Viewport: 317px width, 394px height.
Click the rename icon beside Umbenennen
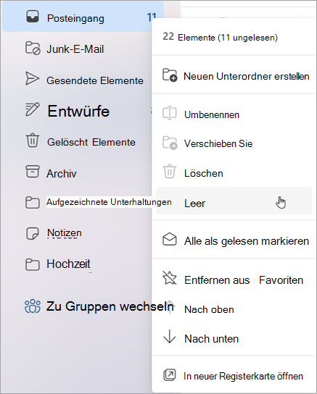(170, 113)
